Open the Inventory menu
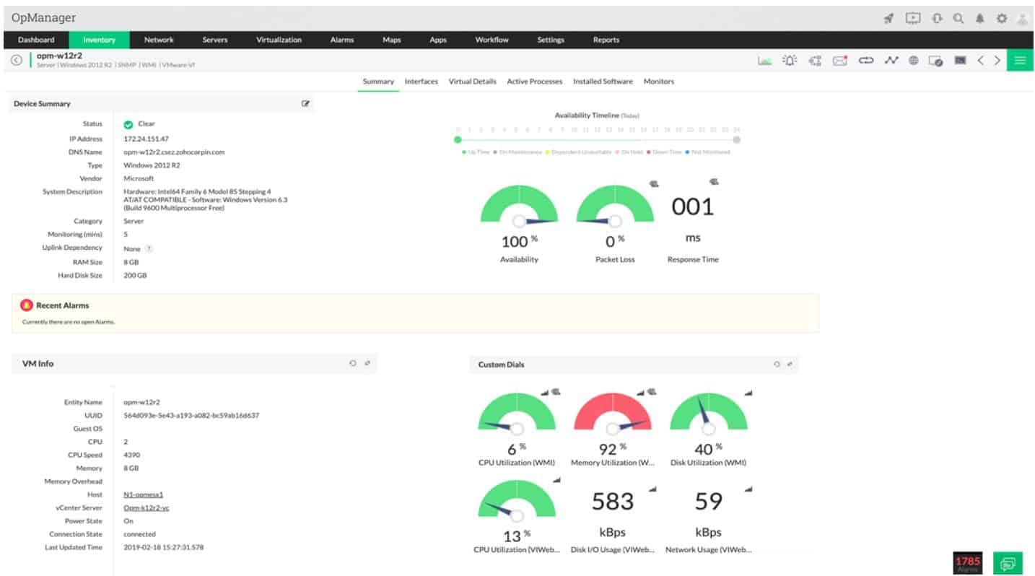 tap(99, 40)
